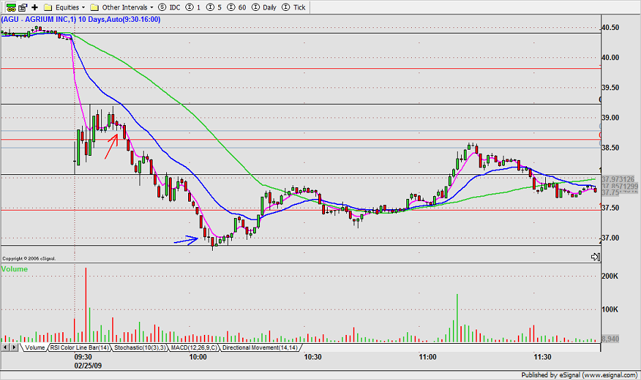Viewport: 641px width, 380px height.
Task: Switch to the Daily interval
Action: (x=264, y=8)
